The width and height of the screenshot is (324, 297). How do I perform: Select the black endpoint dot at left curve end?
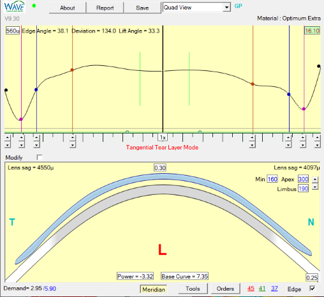click(6, 90)
